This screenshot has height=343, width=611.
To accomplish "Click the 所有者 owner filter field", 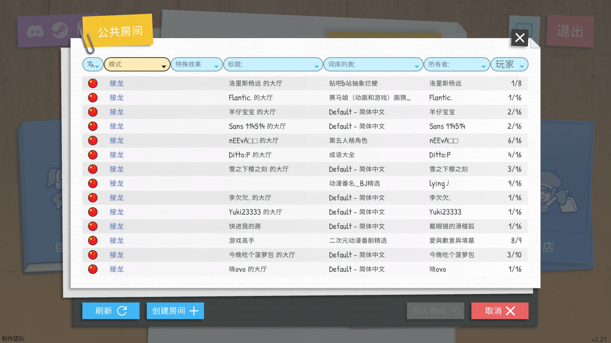I will point(456,64).
